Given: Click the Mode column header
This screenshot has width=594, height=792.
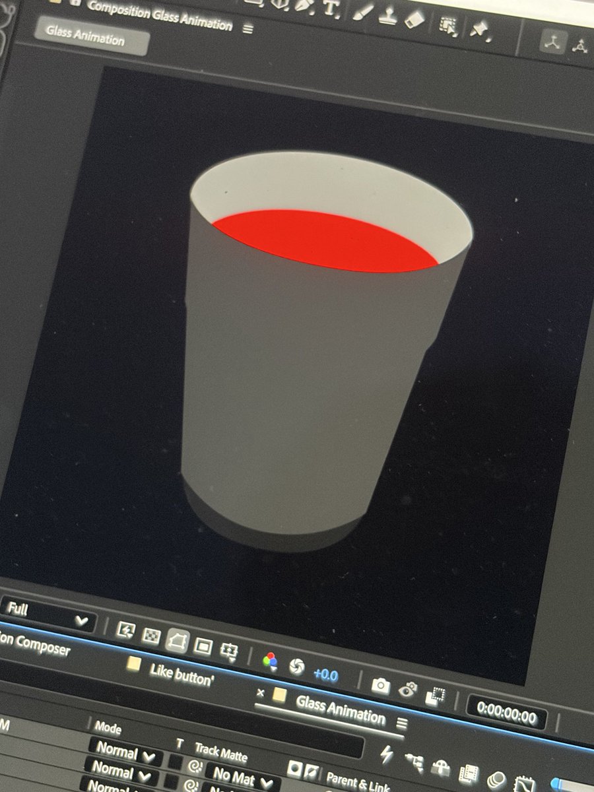Looking at the screenshot, I should (108, 727).
